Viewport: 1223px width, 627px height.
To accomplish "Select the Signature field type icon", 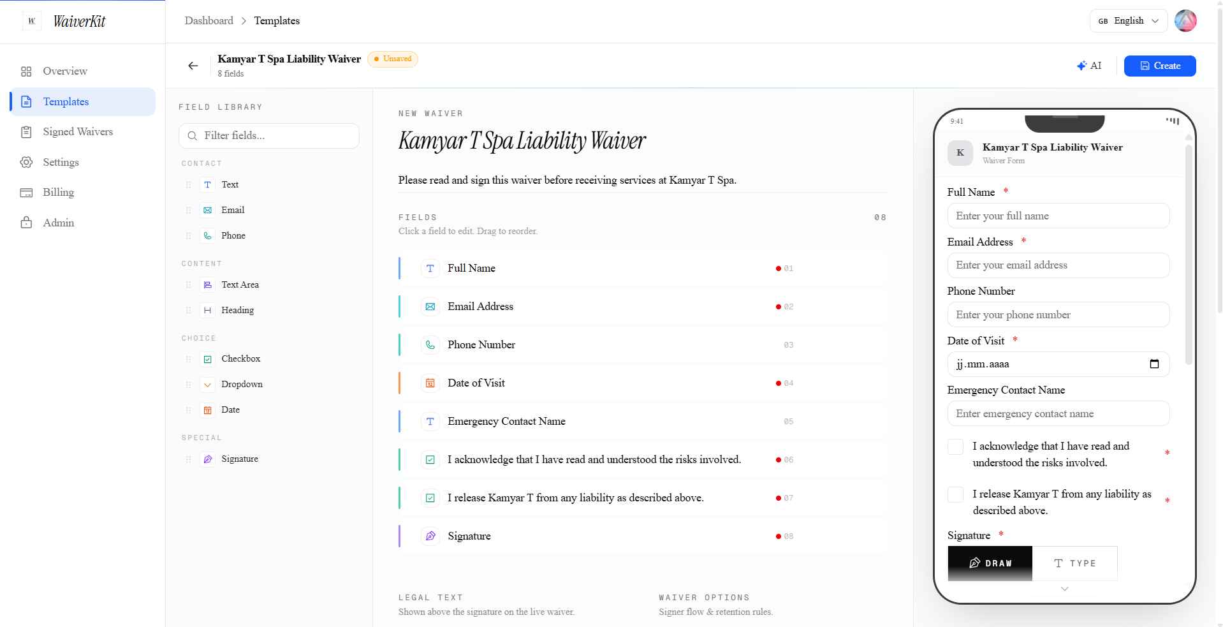I will [x=207, y=459].
